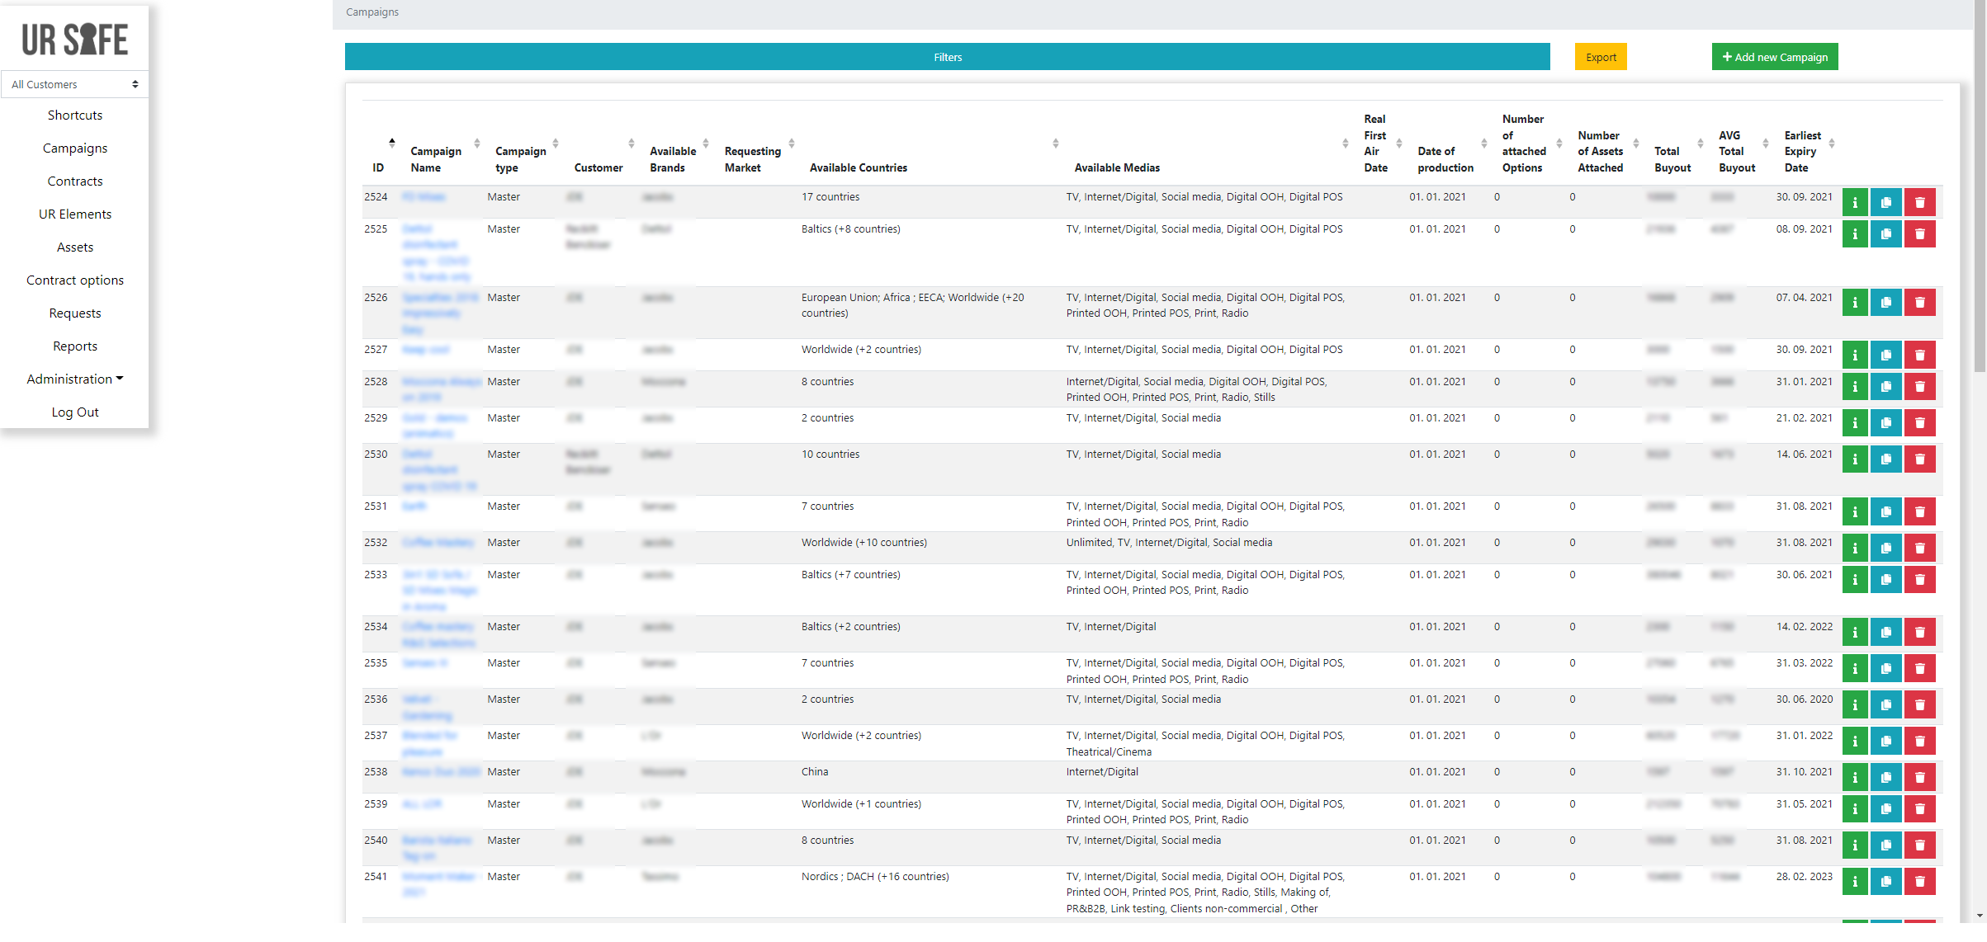Add new Campaign
This screenshot has width=1987, height=942.
[x=1775, y=57]
